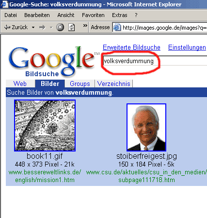Open the book11.gif thumbnail image

(x=45, y=126)
